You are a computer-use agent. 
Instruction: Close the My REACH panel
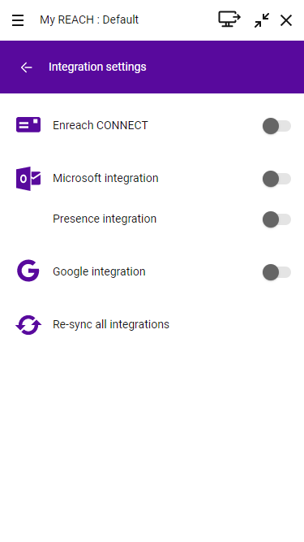(286, 20)
